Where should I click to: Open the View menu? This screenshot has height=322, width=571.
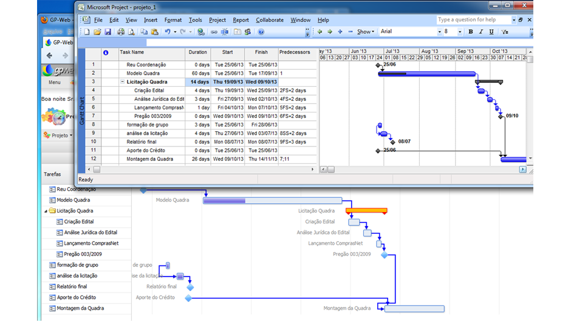tap(131, 20)
